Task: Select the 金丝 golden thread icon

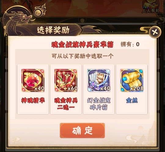Action: pyautogui.click(x=132, y=80)
